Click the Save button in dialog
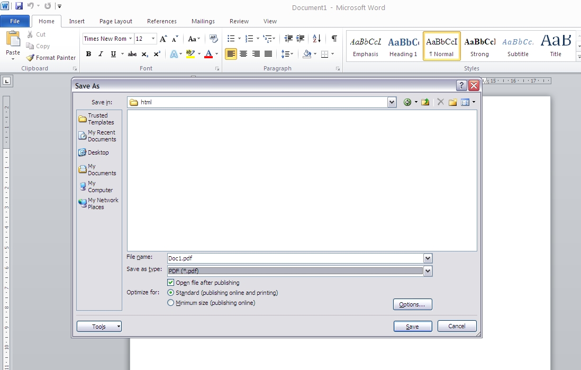The image size is (581, 370). tap(413, 326)
